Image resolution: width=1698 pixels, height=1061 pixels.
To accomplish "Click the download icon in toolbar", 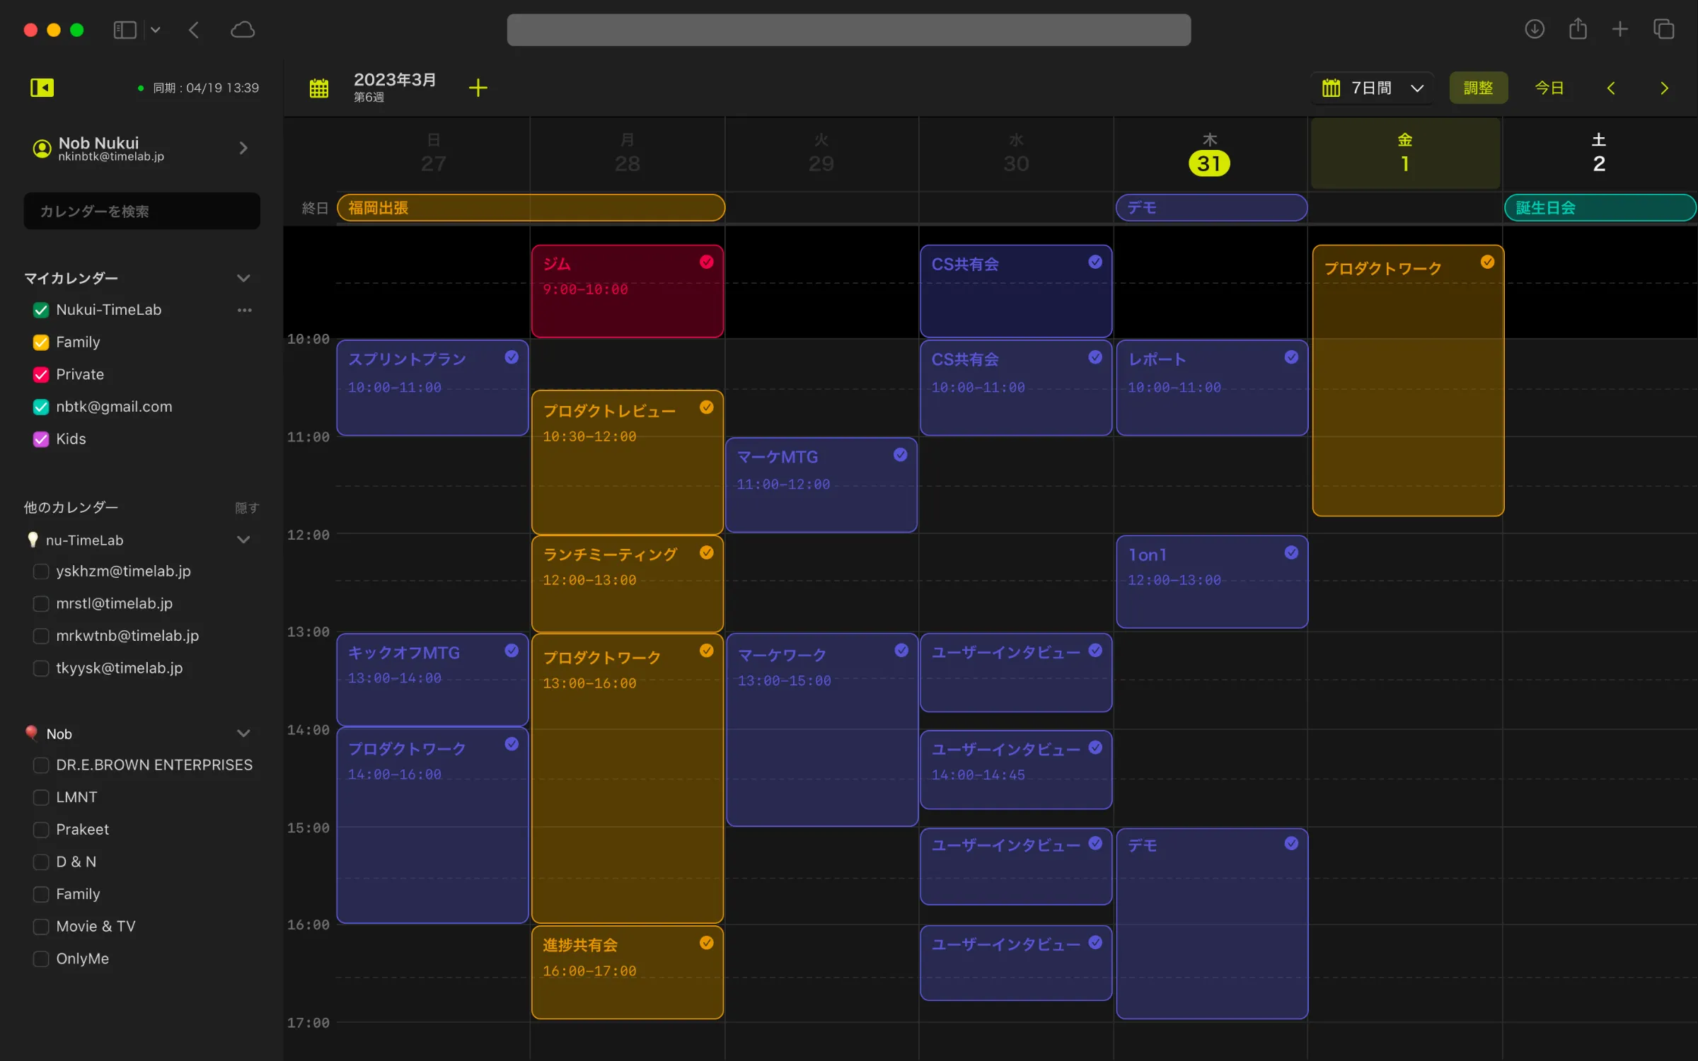I will click(x=1534, y=30).
